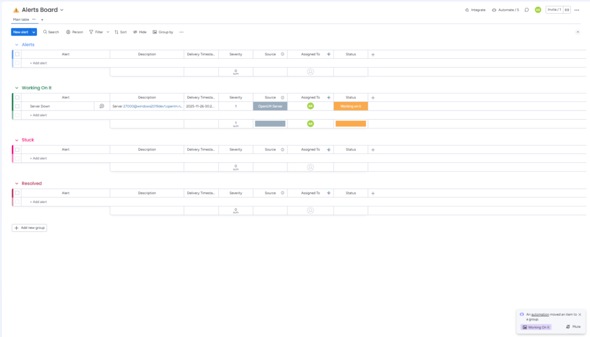Image resolution: width=590 pixels, height=337 pixels.
Task: Open conversation for Server Down alert
Action: click(x=102, y=106)
